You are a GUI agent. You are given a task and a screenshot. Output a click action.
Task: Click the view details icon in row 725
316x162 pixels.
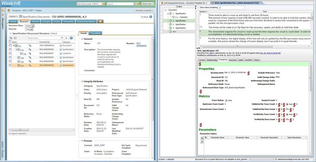[x=30, y=50]
